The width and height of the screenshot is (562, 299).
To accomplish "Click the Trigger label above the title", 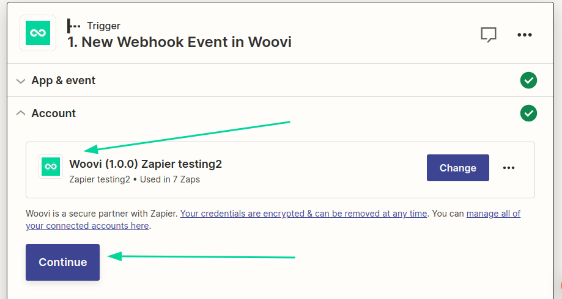I will (104, 26).
